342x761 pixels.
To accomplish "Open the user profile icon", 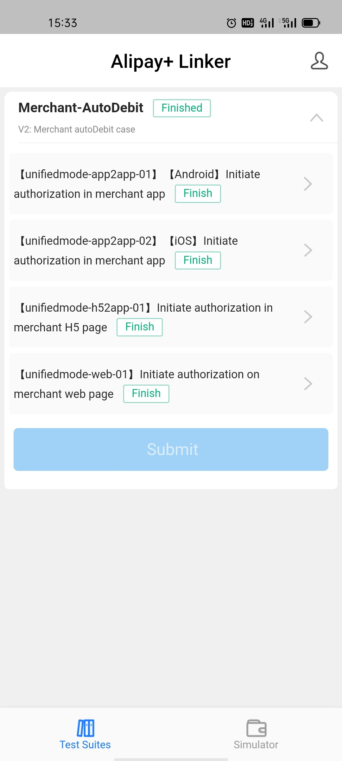I will (x=319, y=61).
